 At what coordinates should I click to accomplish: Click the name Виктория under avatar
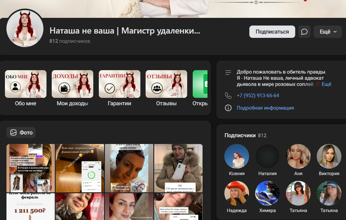click(x=329, y=174)
